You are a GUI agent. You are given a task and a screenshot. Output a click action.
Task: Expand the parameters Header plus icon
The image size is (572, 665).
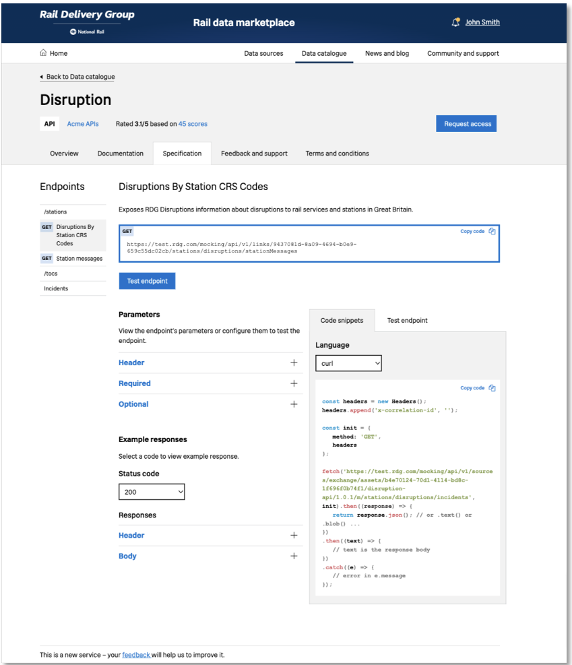294,362
